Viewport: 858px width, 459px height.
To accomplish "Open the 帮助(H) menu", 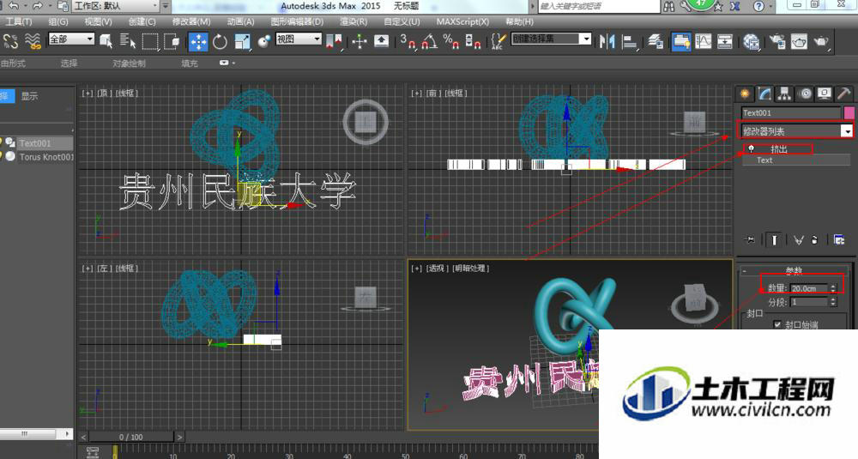I will 519,21.
